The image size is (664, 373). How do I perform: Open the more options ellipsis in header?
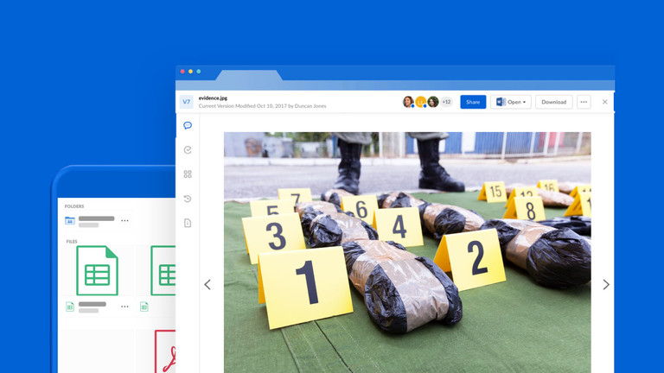584,102
